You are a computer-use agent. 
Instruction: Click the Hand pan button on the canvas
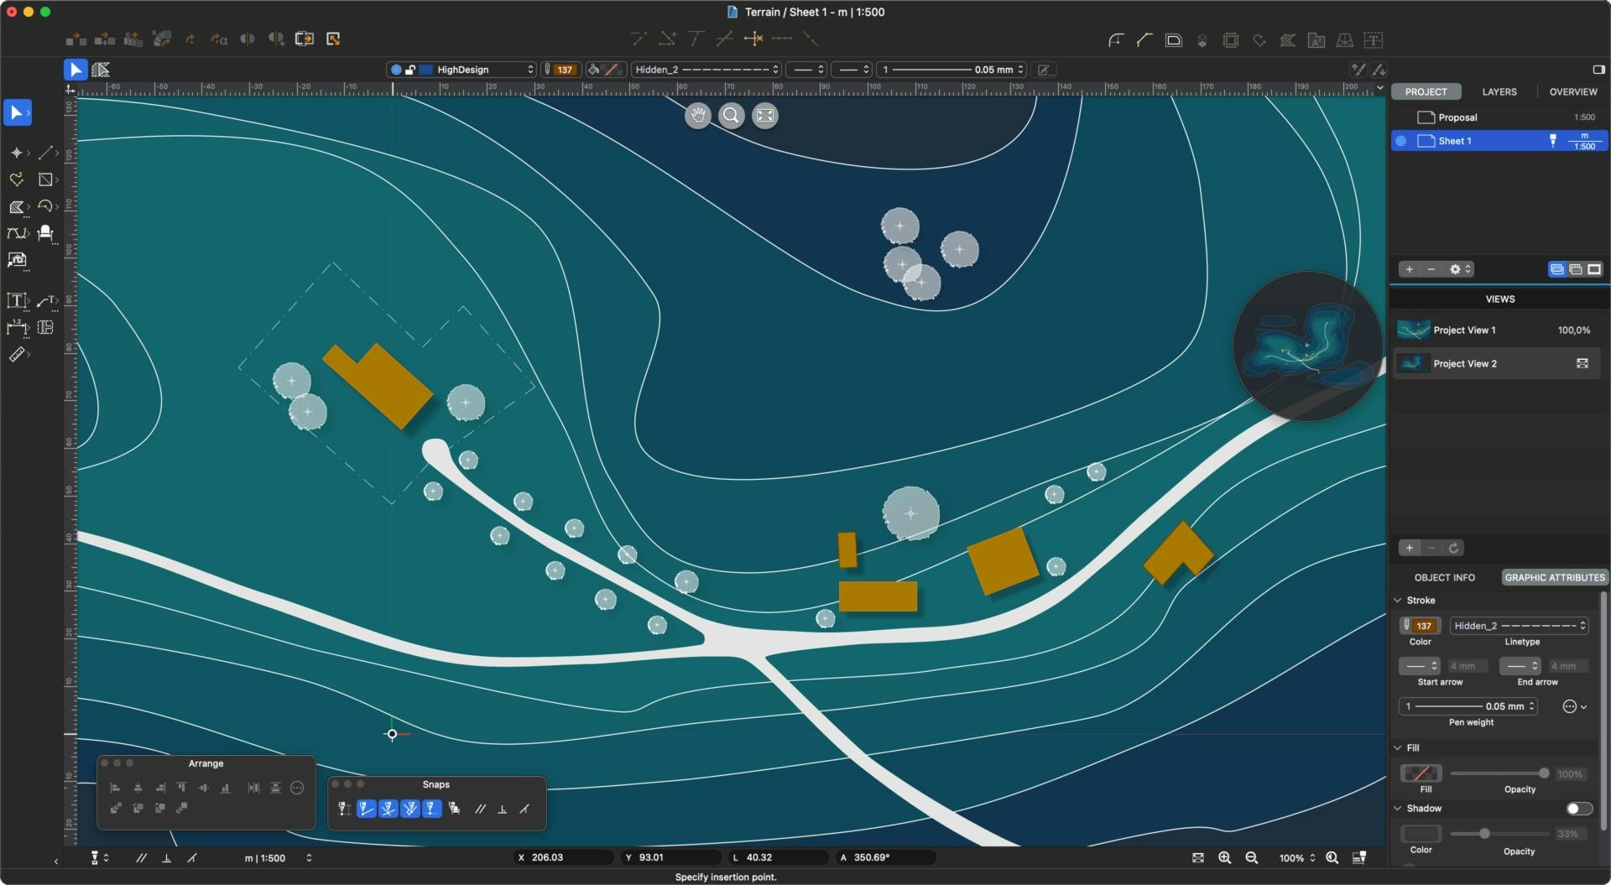click(x=698, y=116)
